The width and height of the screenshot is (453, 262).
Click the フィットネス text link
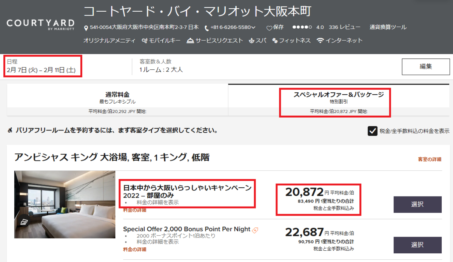[295, 40]
